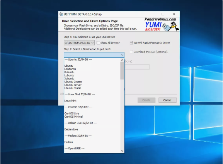Choose Kubuntu in the distro list
This screenshot has width=223, height=164.
pos(69,72)
